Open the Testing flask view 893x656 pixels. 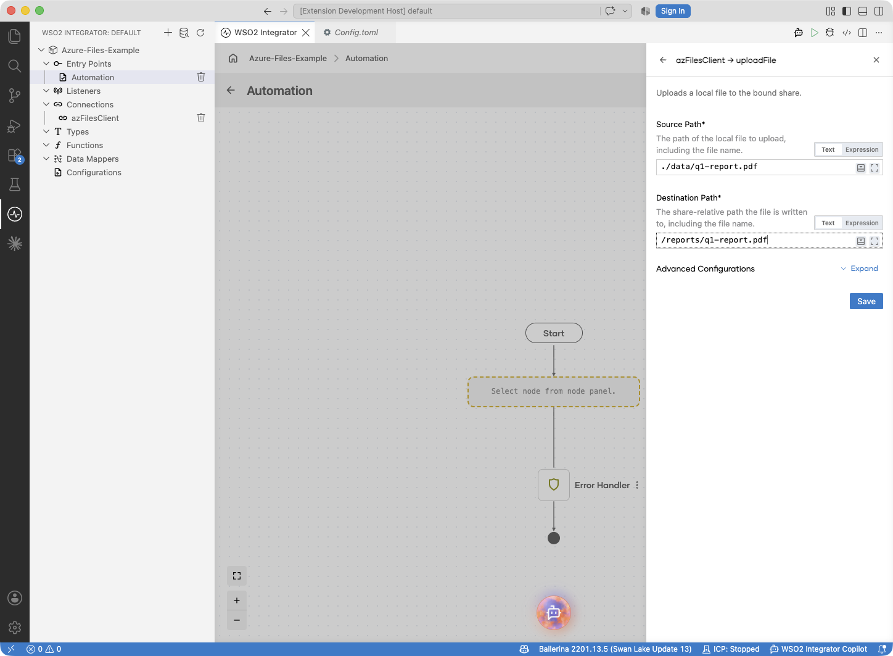[x=14, y=185]
